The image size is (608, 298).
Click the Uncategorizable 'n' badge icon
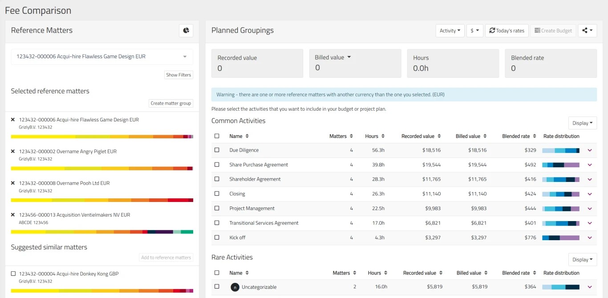235,287
